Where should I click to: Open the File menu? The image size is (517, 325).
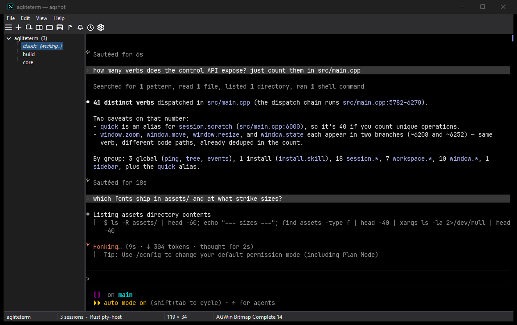pos(11,18)
